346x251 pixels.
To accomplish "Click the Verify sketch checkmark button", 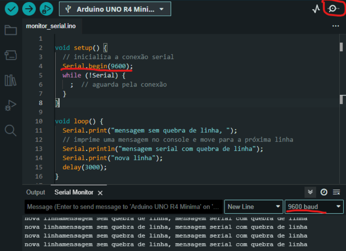I will pos(12,9).
